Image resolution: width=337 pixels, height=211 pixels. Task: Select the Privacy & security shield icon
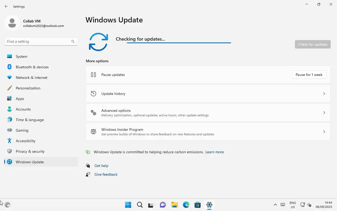9,151
